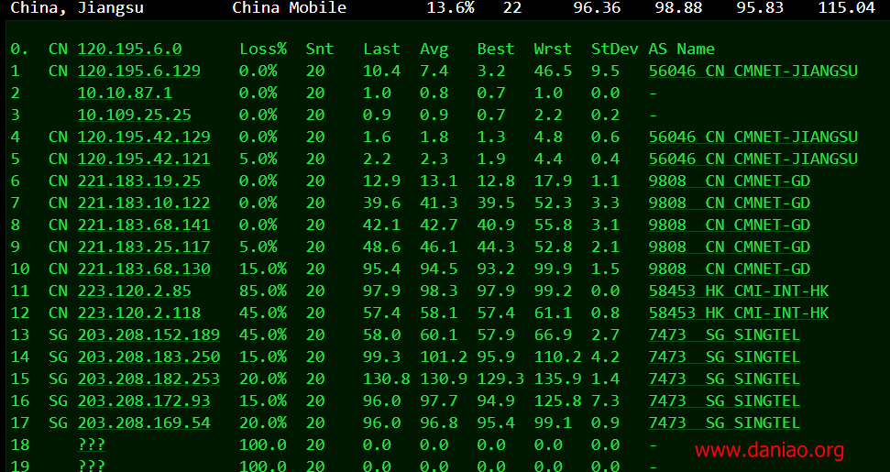Select the 85.0% loss value
The image size is (890, 472).
pos(263,291)
